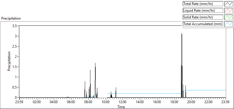Click the Liquid Rate red line swatch
Viewport: 234px width, 109px height.
click(229, 11)
